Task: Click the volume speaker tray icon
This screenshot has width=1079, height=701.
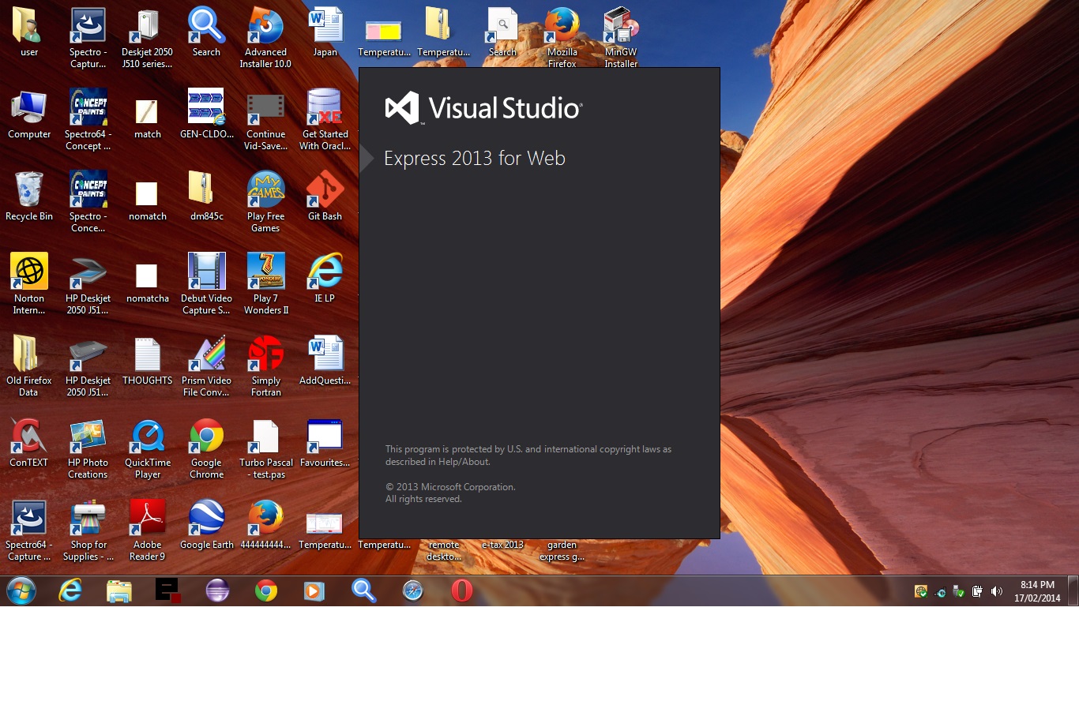Action: pyautogui.click(x=997, y=591)
